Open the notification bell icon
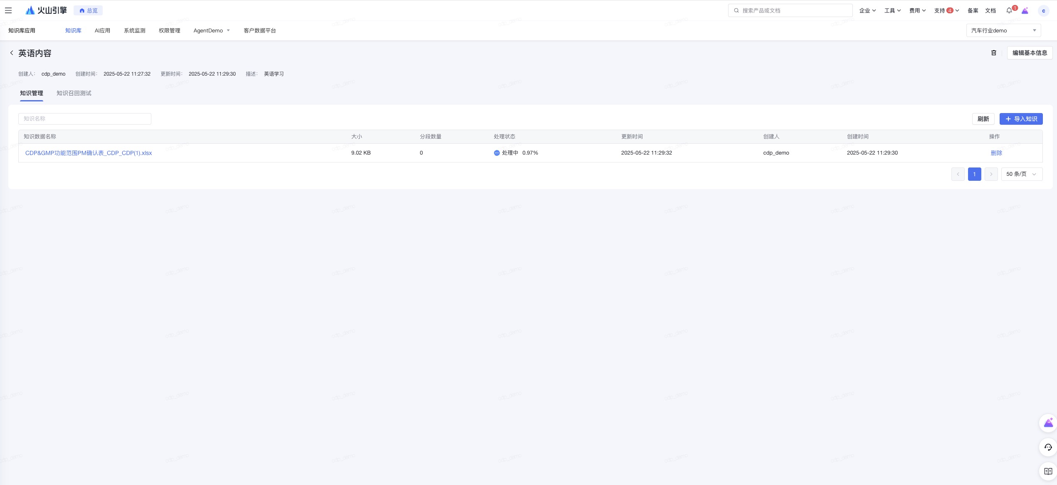 click(x=1009, y=10)
